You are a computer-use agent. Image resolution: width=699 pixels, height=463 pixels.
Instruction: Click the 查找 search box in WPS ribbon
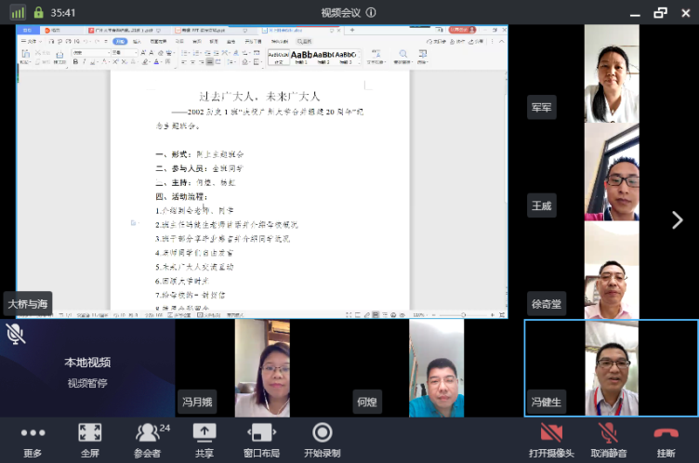coord(305,41)
